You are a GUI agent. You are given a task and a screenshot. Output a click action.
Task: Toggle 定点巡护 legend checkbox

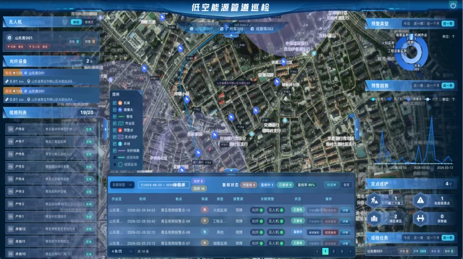pyautogui.click(x=115, y=137)
